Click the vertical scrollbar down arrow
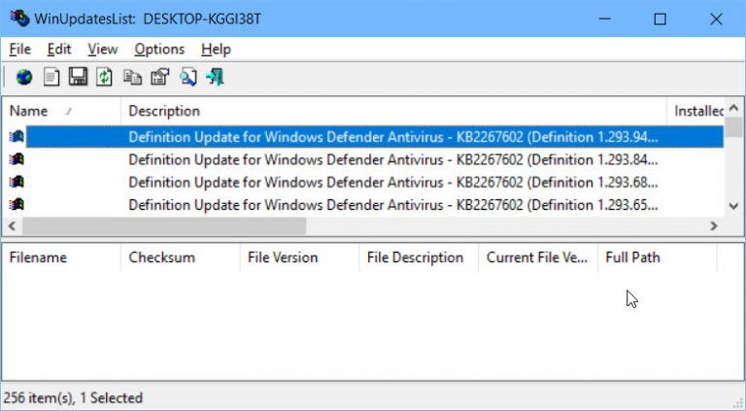The width and height of the screenshot is (746, 411). pyautogui.click(x=734, y=205)
